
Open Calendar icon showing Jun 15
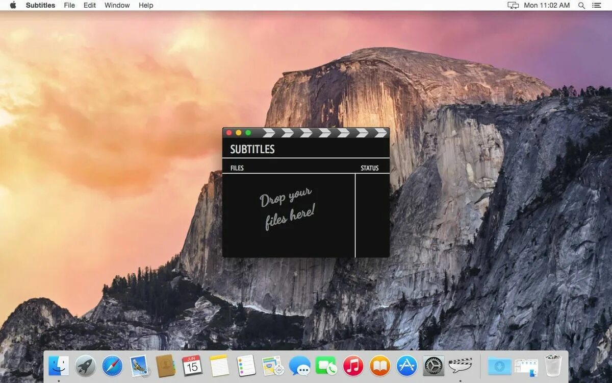coord(192,366)
